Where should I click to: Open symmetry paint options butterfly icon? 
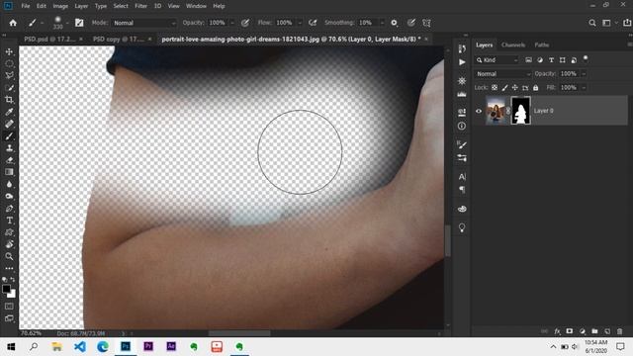[426, 23]
